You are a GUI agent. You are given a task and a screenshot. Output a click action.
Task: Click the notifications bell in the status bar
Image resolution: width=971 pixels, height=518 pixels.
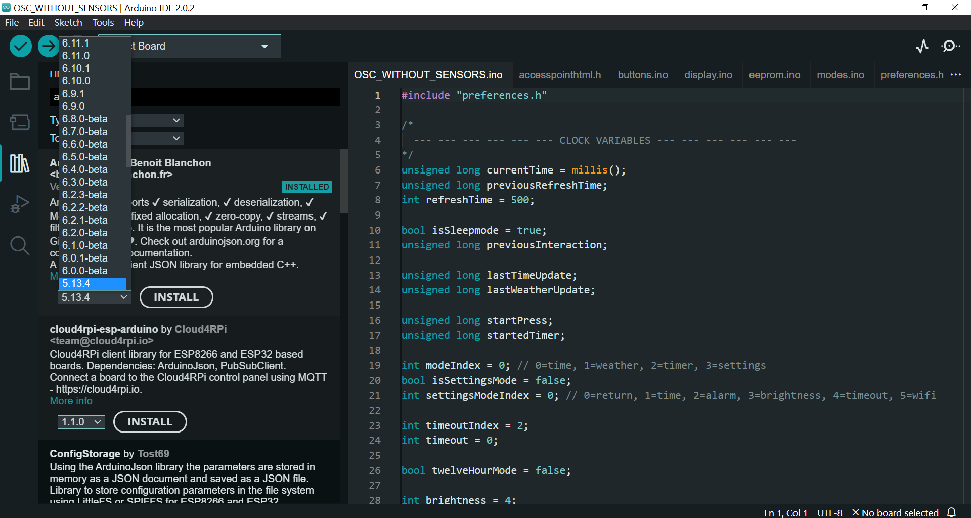952,512
